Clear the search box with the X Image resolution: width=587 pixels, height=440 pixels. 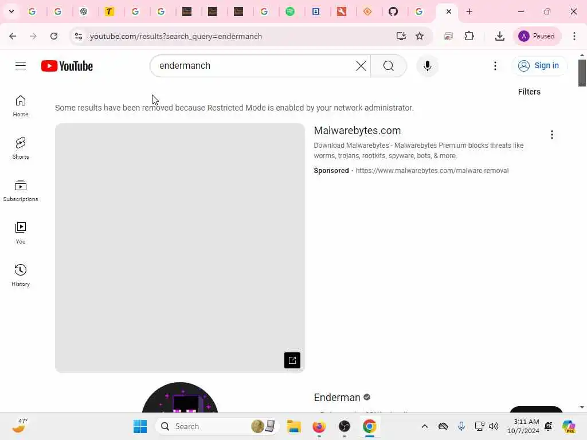click(x=361, y=66)
